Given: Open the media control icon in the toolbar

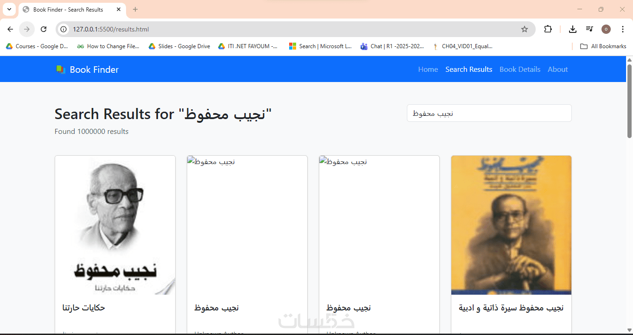Looking at the screenshot, I should pos(589,29).
